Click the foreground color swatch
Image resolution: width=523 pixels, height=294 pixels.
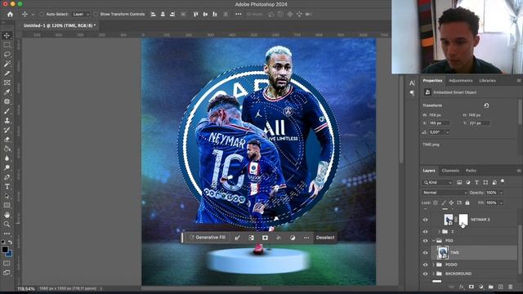pos(5,250)
